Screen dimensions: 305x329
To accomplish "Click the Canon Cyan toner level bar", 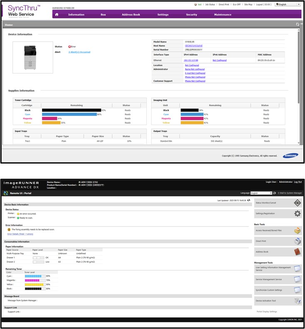I will click(x=35, y=276).
